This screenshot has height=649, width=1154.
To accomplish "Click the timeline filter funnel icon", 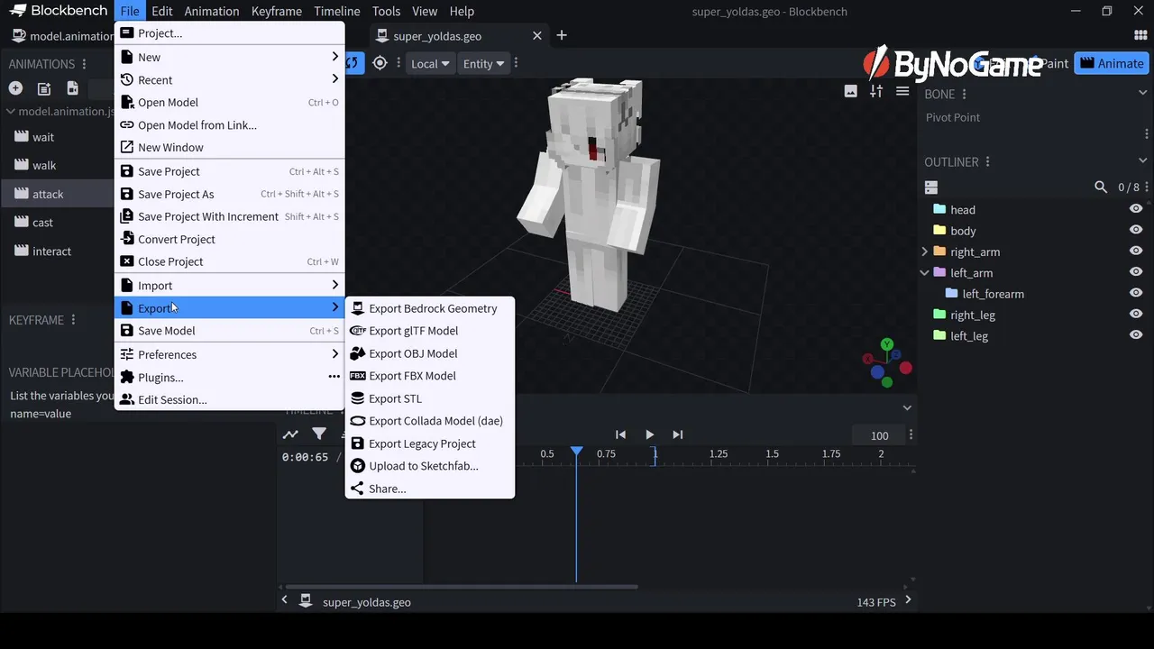I will (x=319, y=434).
